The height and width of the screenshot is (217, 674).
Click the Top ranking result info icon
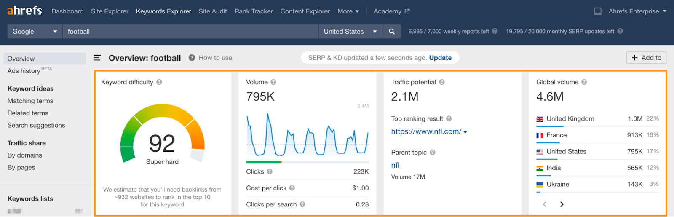[449, 119]
